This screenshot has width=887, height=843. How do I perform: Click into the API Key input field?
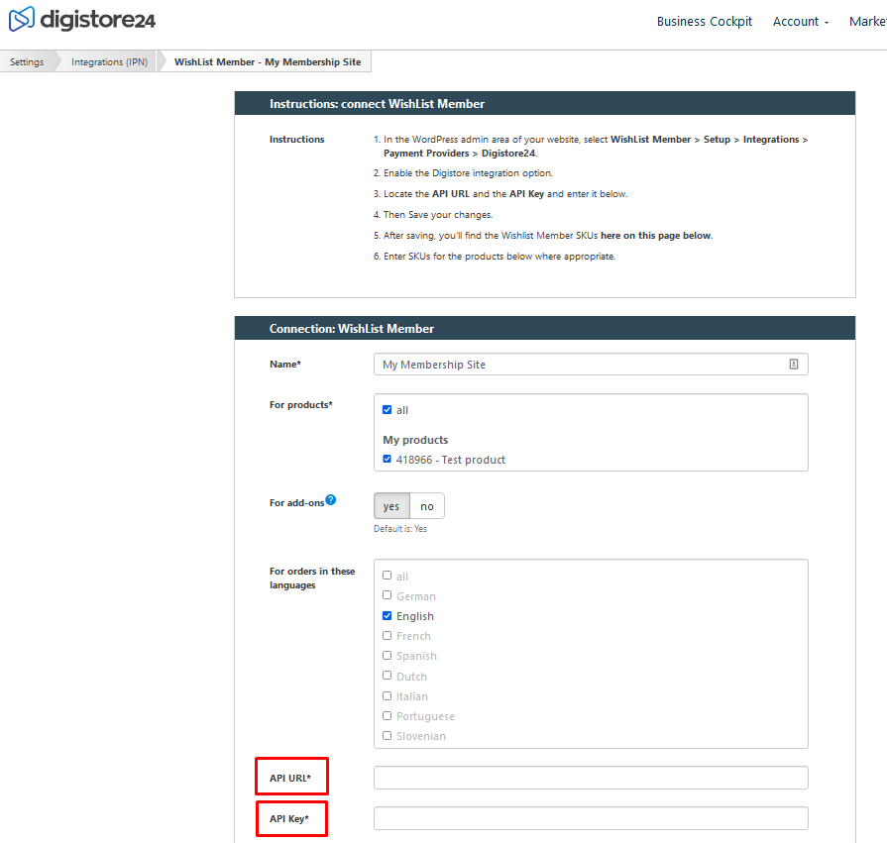click(x=591, y=818)
